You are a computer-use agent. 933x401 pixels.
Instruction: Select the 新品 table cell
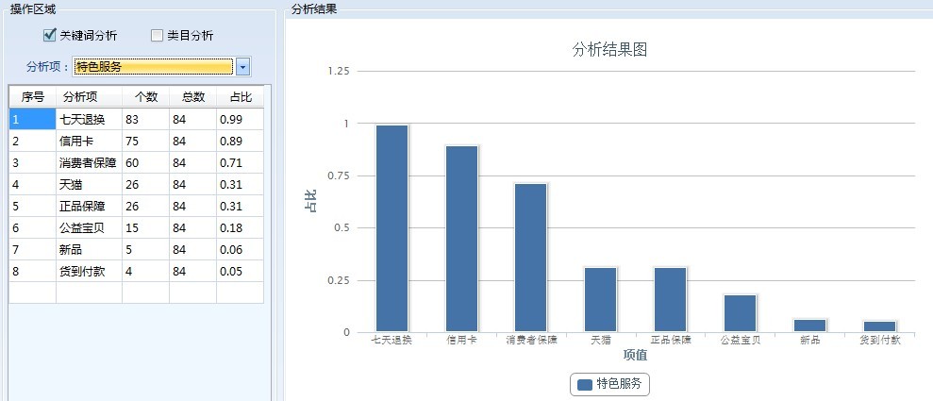point(90,250)
